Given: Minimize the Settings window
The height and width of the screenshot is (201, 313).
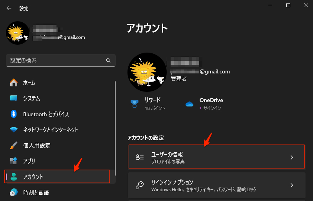Looking at the screenshot, I should (270, 5).
